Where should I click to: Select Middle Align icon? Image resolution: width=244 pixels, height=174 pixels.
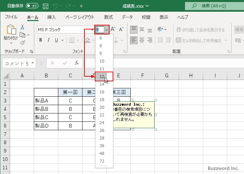[x=142, y=29]
